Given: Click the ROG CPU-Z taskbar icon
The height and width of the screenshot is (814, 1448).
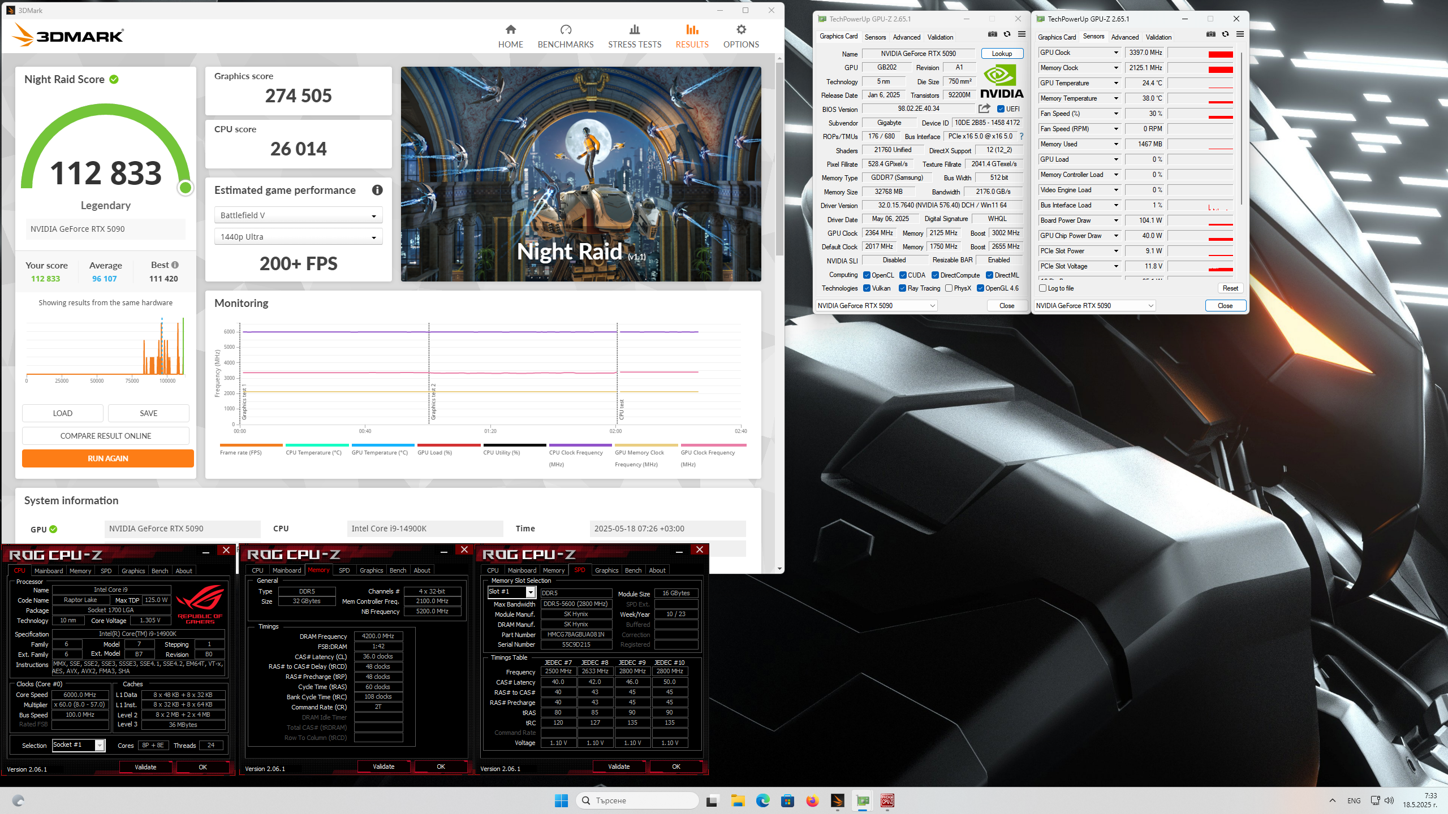Looking at the screenshot, I should [887, 800].
